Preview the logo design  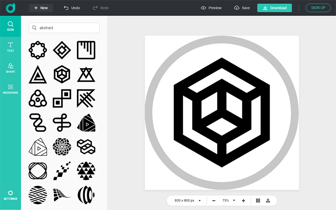[211, 8]
